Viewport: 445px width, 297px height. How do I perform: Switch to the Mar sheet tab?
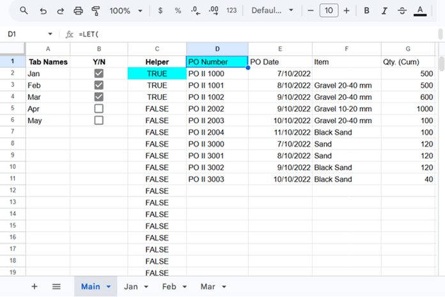point(208,287)
